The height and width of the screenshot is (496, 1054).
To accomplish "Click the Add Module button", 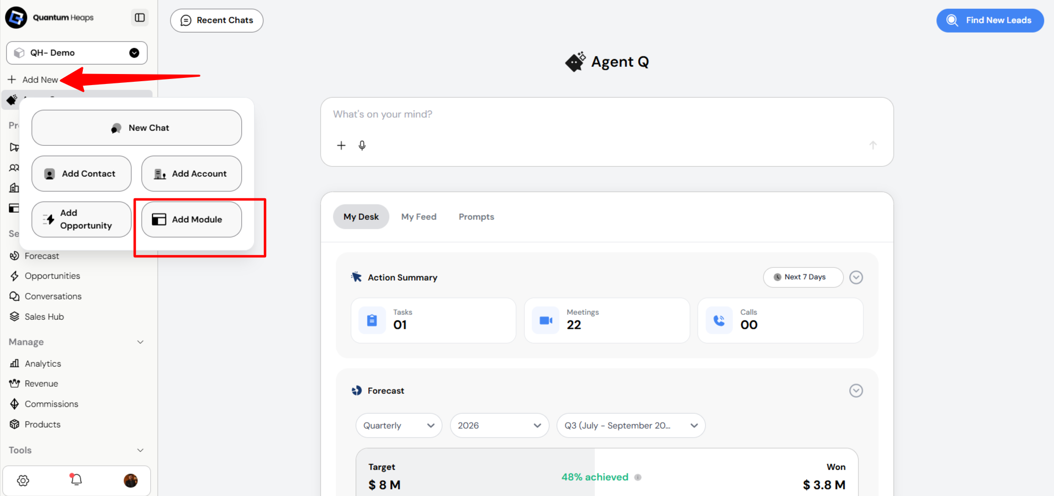I will [x=191, y=219].
